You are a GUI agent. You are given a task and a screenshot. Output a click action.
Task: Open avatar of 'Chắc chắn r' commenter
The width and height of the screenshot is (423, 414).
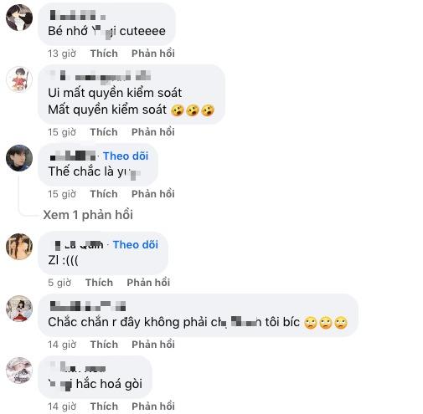click(x=19, y=309)
